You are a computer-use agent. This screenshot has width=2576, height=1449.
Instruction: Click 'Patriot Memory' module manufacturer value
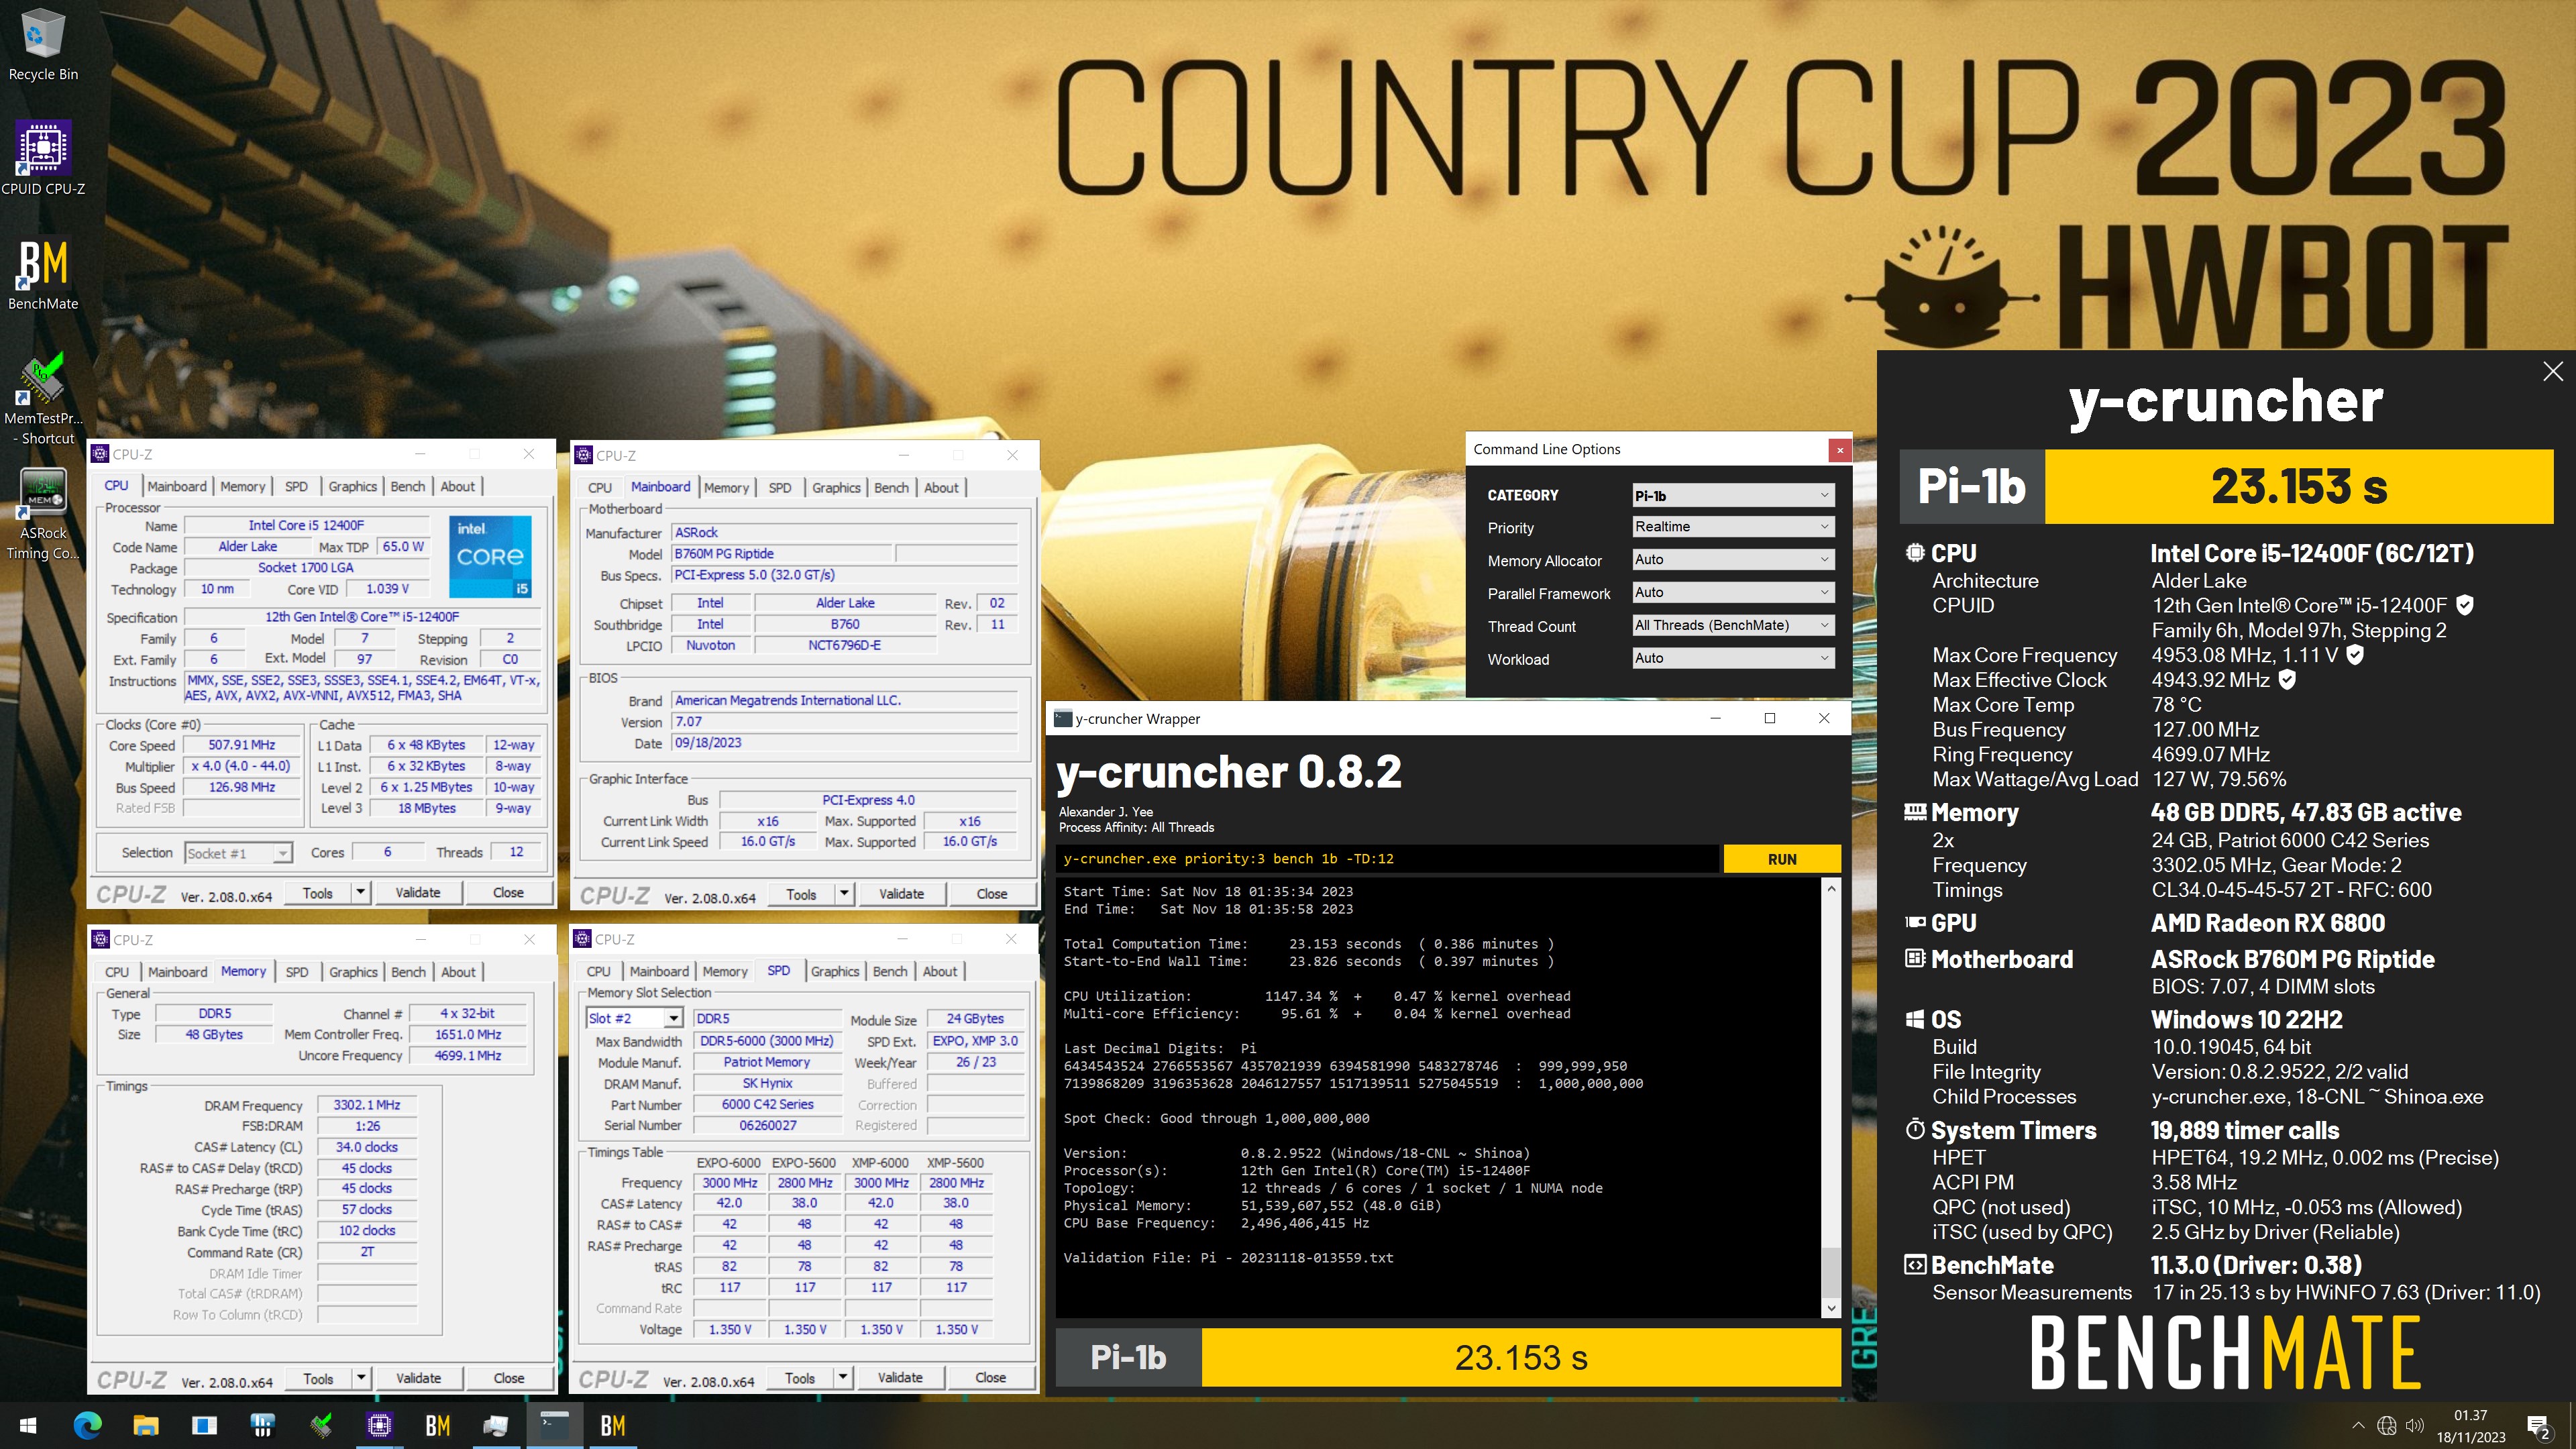(767, 1062)
